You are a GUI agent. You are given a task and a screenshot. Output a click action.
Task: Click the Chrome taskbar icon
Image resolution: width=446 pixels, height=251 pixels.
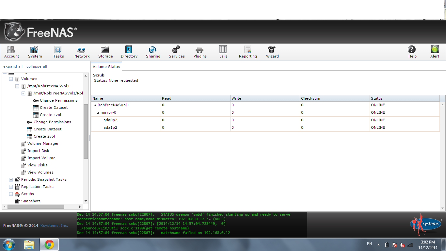pyautogui.click(x=49, y=244)
